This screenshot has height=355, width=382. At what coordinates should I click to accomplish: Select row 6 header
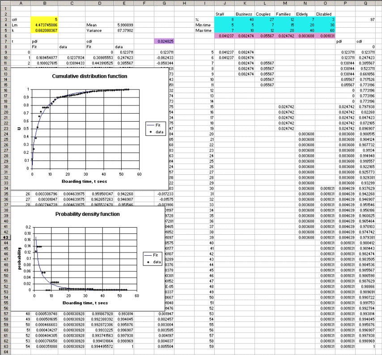(6, 36)
